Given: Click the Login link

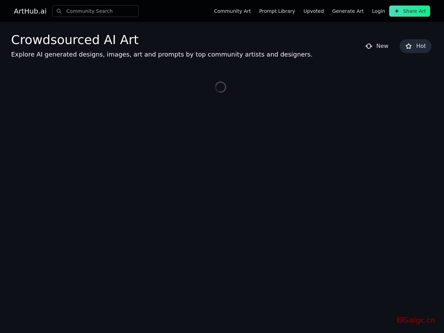Looking at the screenshot, I should [378, 11].
